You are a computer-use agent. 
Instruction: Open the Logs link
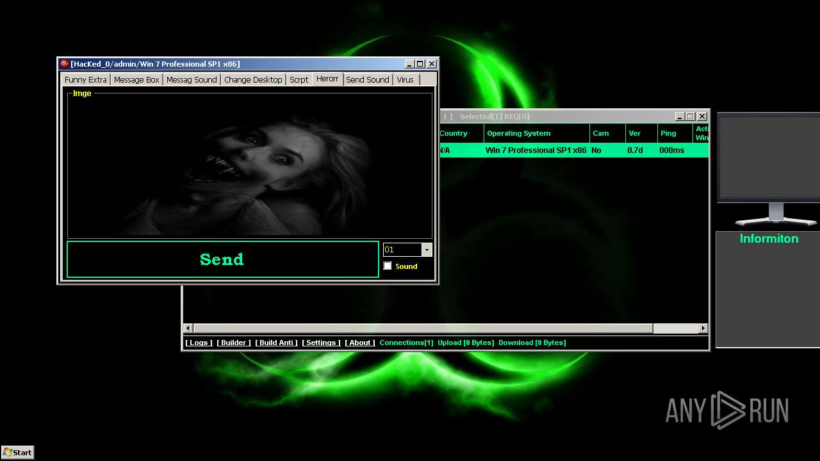tap(199, 343)
